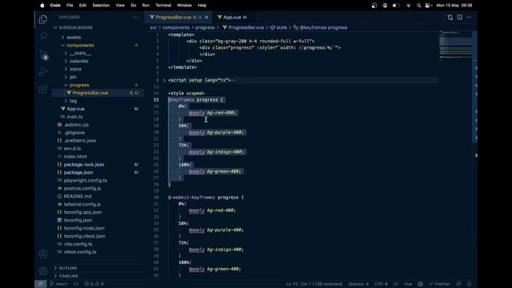Switch to the App.vue tab
Screen dimensions: 512x288
[x=233, y=18]
